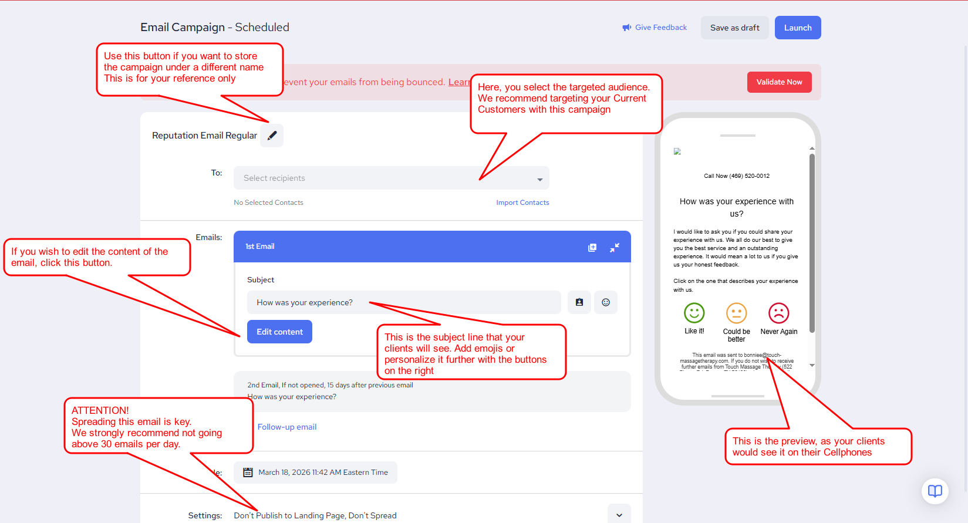
Task: Expand the 2nd Email summary row
Action: click(x=431, y=392)
